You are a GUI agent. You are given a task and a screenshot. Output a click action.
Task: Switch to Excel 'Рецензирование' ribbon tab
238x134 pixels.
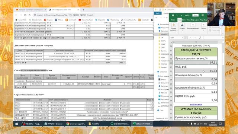(x=202, y=20)
